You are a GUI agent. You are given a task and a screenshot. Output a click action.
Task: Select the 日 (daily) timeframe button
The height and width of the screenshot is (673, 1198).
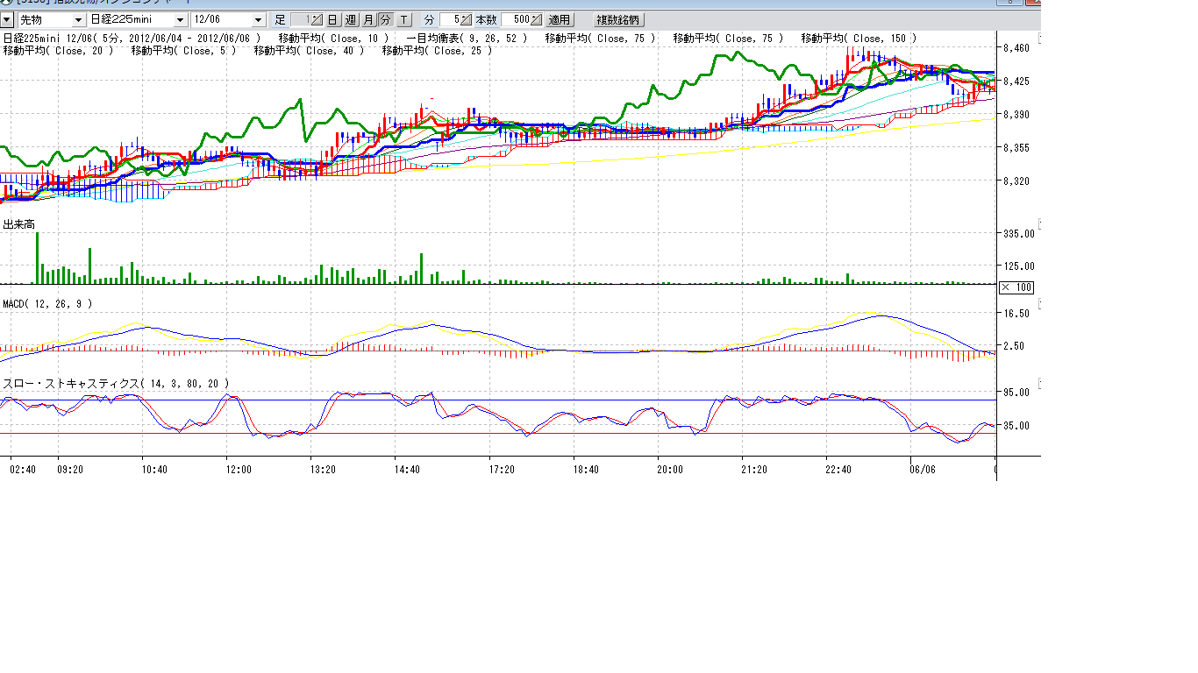coord(333,19)
